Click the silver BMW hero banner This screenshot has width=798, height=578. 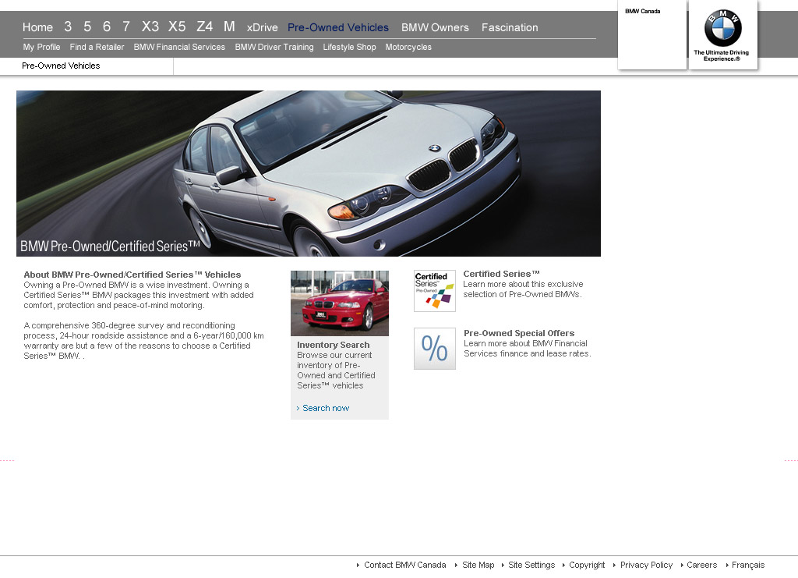pyautogui.click(x=309, y=174)
